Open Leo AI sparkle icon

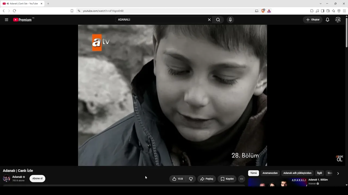coord(333,11)
